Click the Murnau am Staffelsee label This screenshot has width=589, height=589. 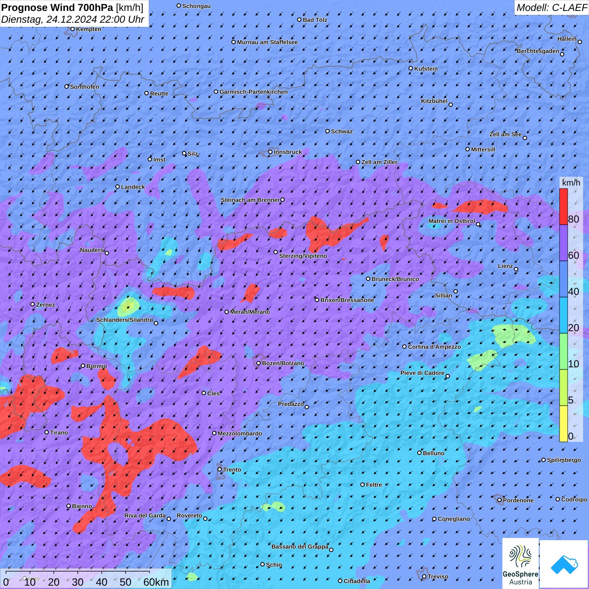[267, 42]
